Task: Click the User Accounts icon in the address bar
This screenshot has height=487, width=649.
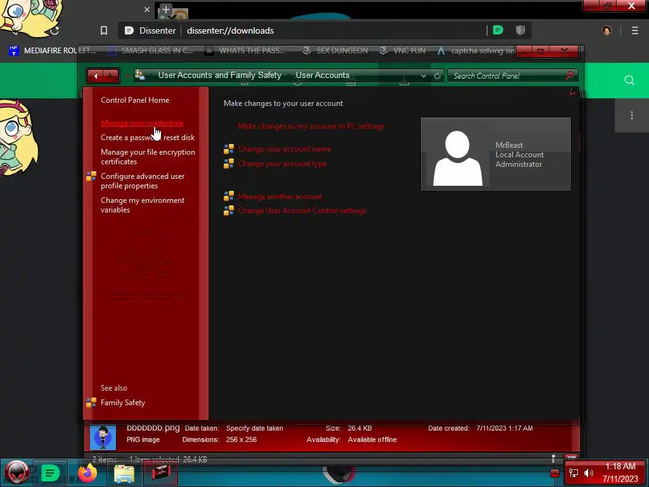Action: click(x=140, y=75)
